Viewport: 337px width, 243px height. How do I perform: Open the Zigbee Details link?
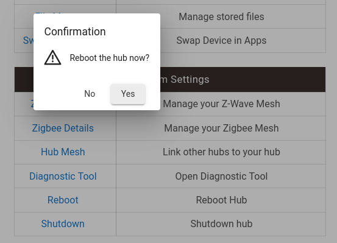(x=63, y=128)
